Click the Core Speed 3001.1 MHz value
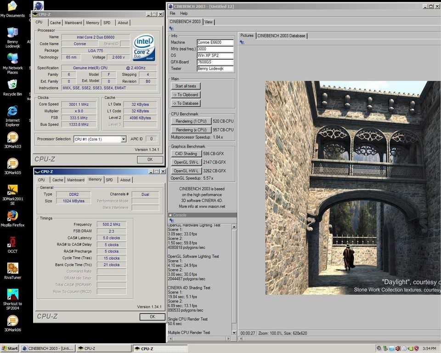441x353 pixels. [x=79, y=104]
